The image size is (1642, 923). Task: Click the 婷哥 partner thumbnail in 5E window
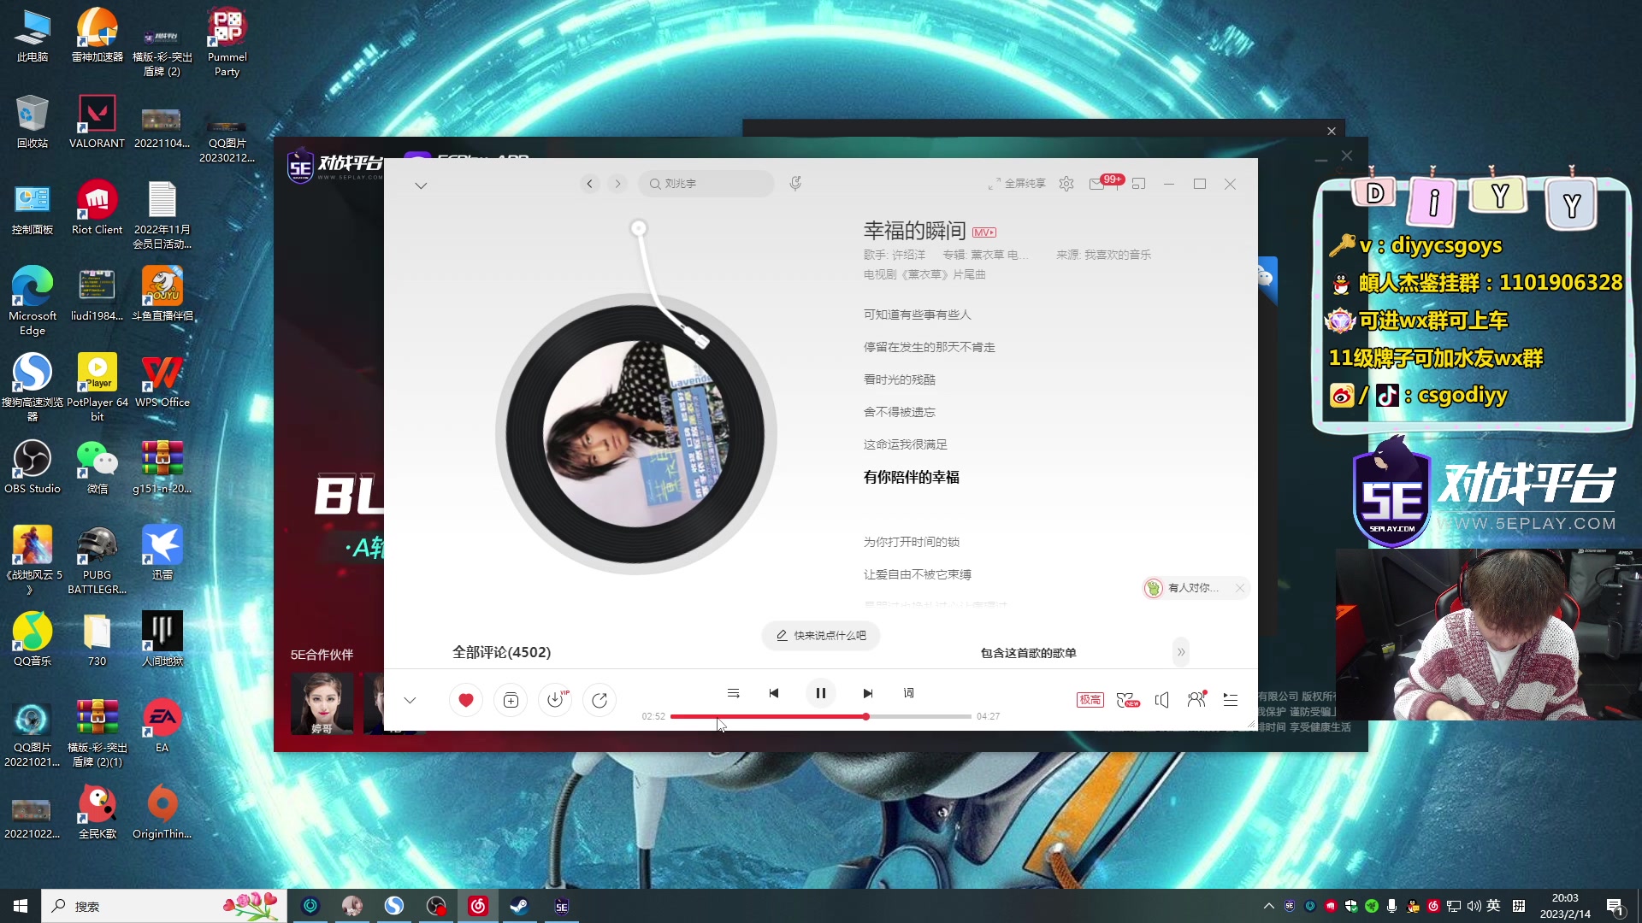click(322, 703)
